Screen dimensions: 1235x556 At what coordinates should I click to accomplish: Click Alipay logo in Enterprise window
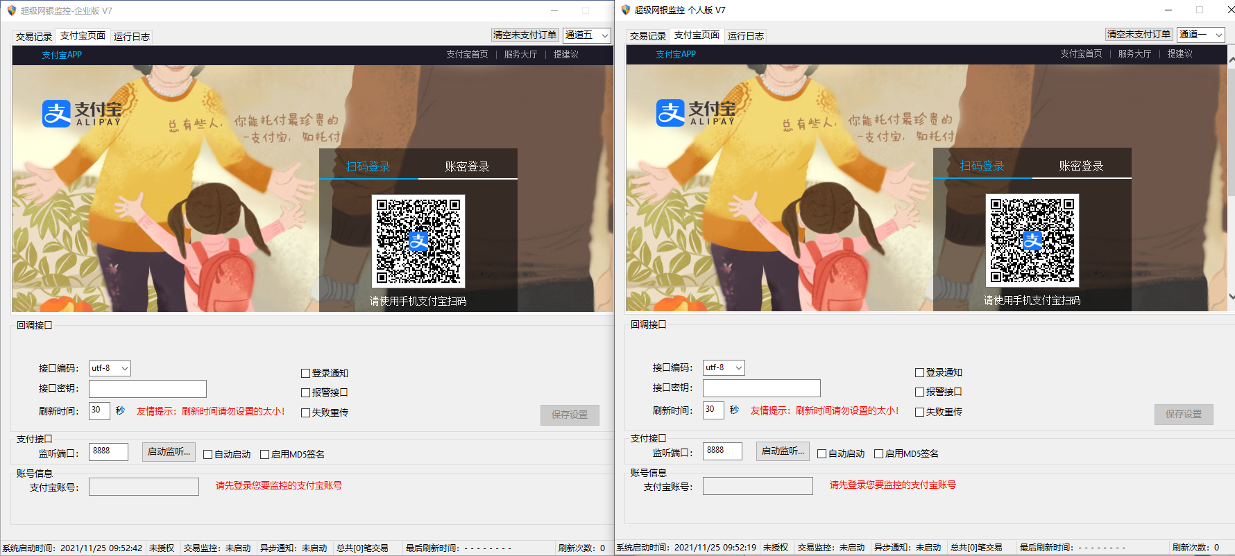click(82, 114)
